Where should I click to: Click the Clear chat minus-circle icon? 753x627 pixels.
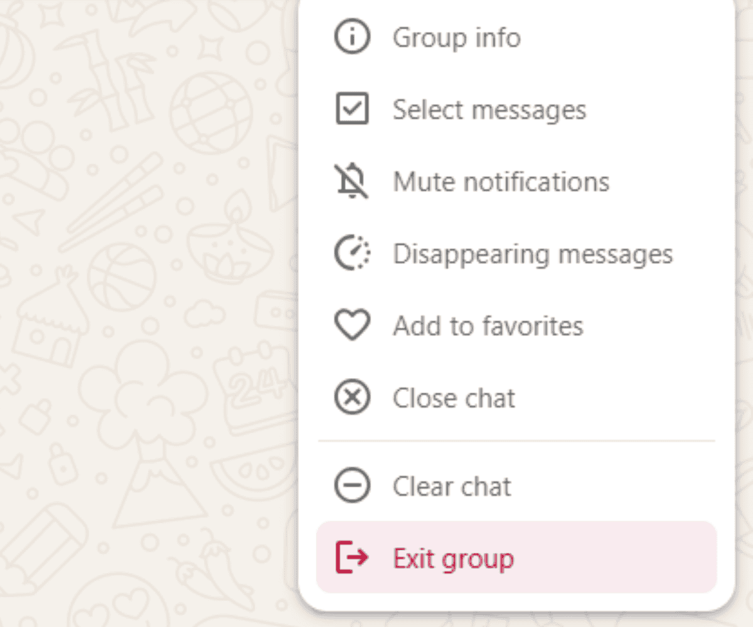pyautogui.click(x=352, y=487)
